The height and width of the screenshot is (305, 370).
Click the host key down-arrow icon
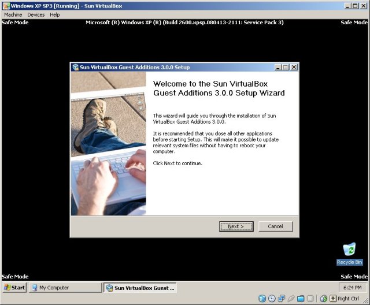pos(333,299)
